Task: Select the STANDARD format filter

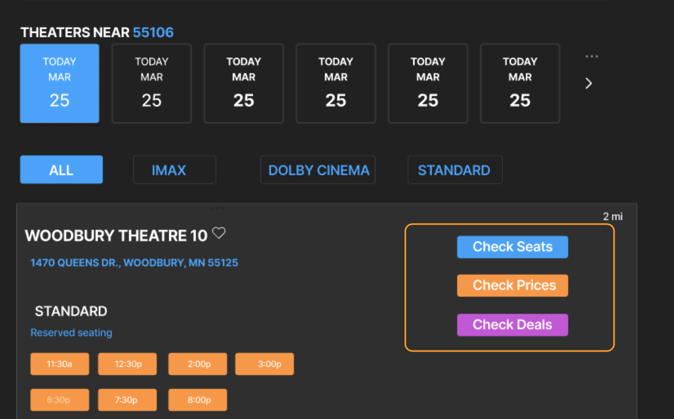Action: point(455,169)
